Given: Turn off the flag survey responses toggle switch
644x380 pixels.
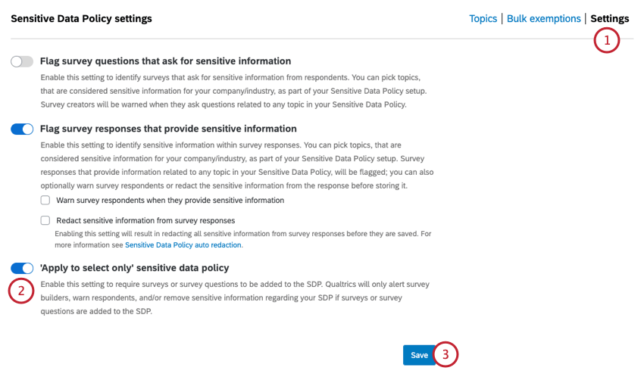Looking at the screenshot, I should 22,129.
